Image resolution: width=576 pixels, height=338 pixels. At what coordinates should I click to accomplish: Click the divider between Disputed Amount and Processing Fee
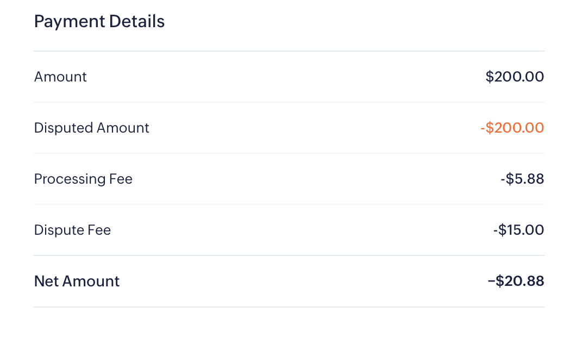pos(289,153)
